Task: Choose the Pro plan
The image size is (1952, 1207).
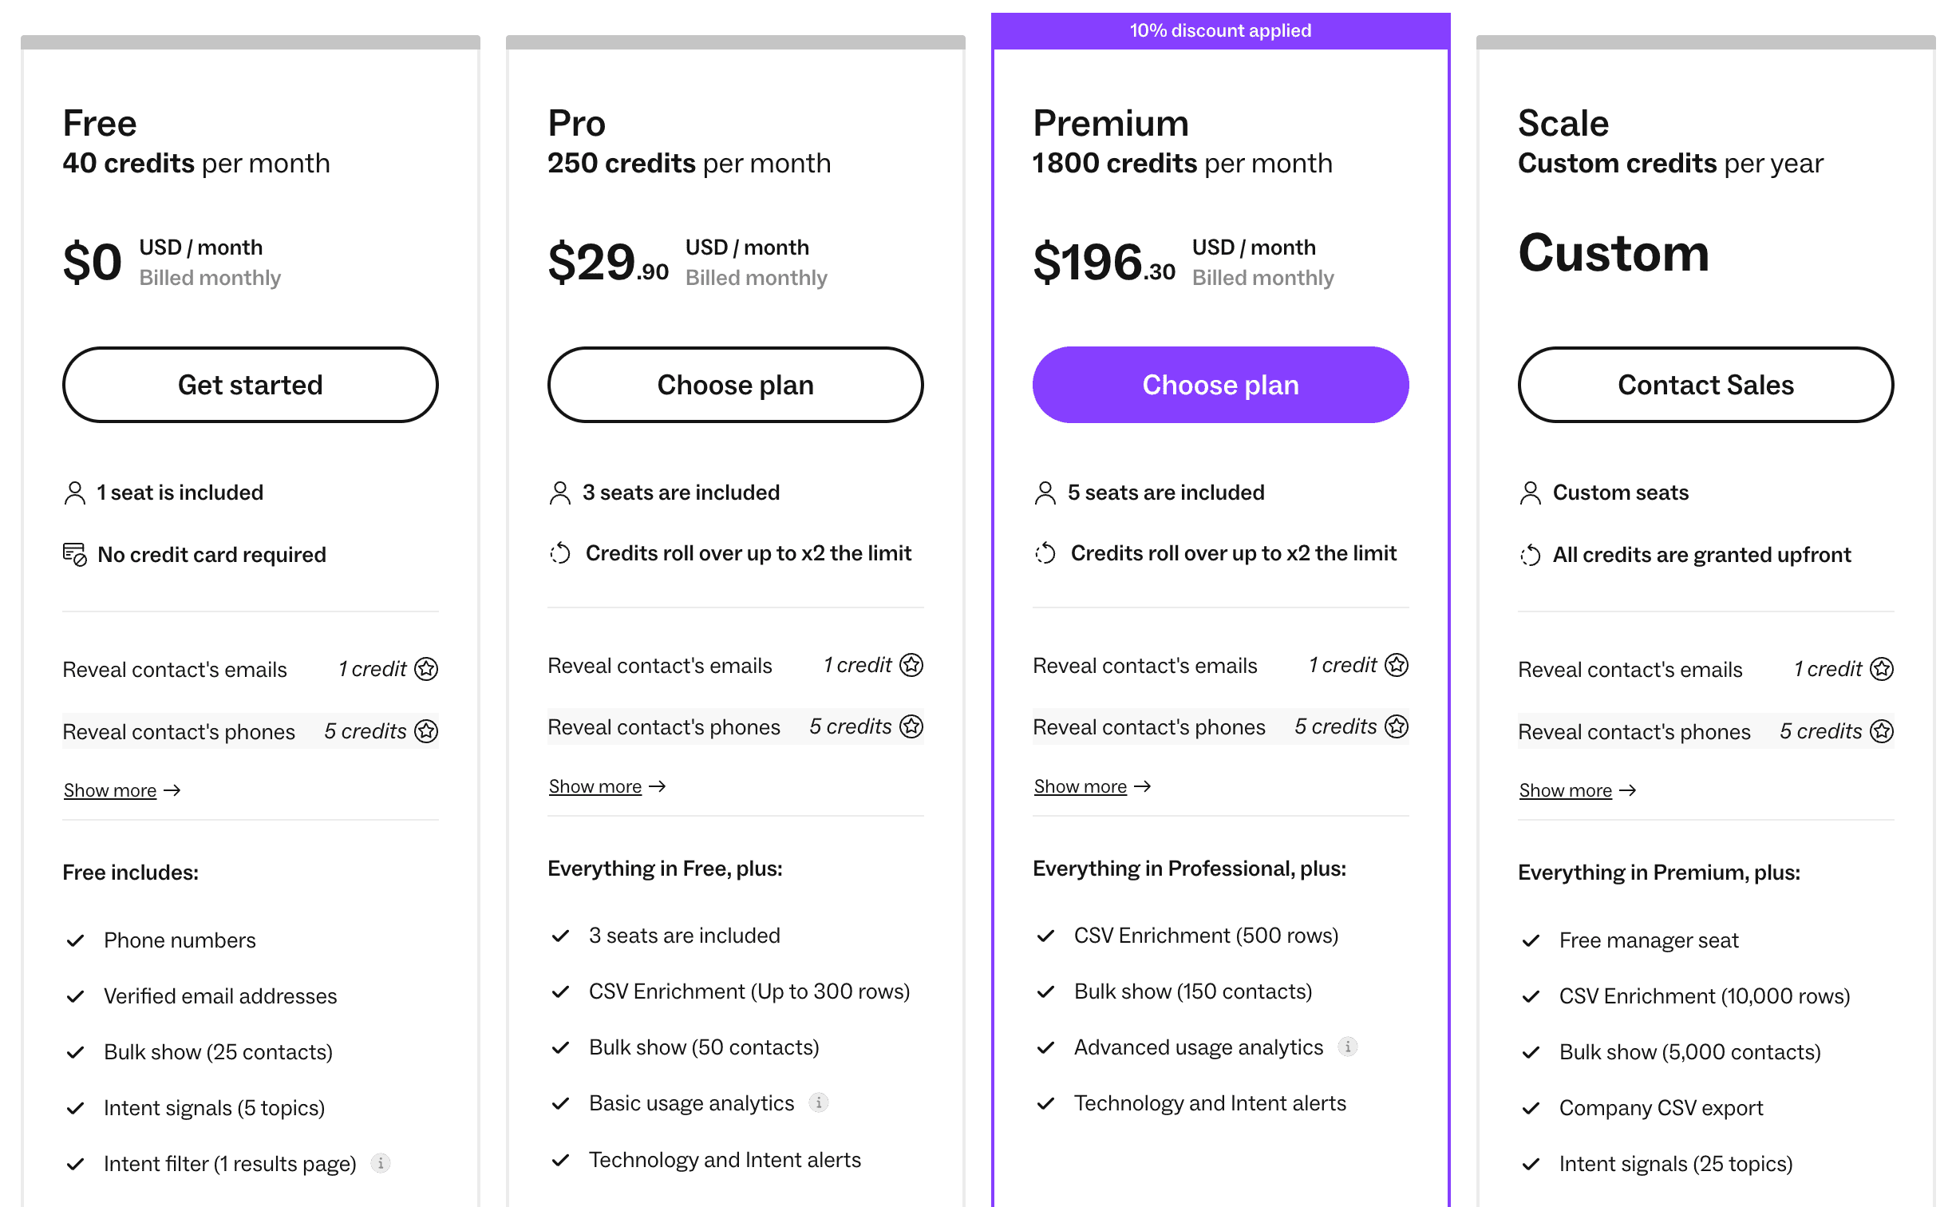Action: point(736,385)
